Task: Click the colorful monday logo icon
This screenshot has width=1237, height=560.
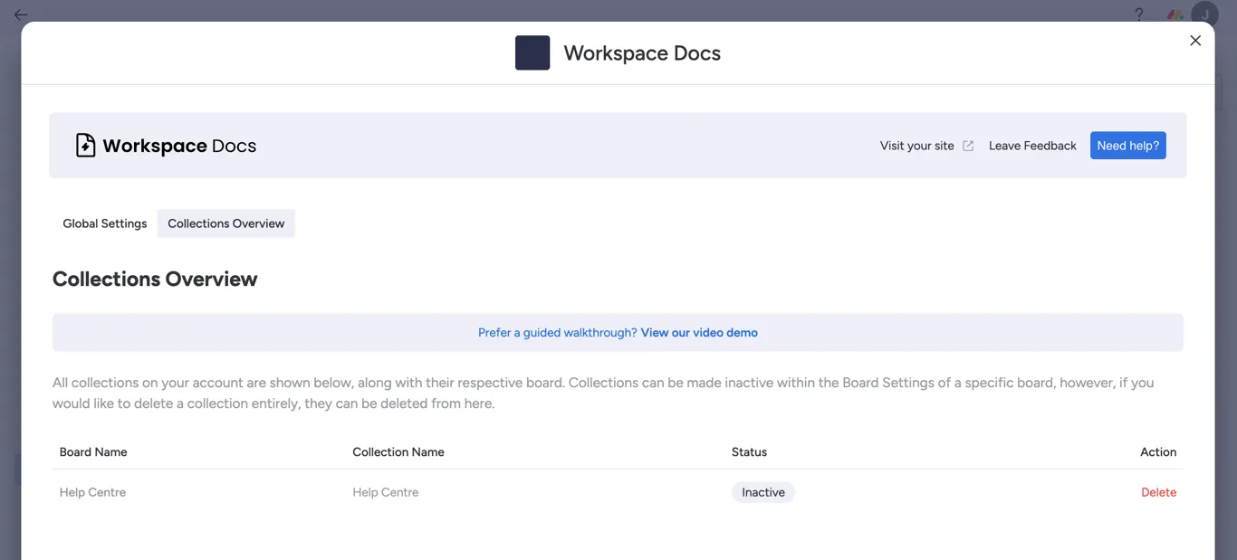Action: 1175,14
